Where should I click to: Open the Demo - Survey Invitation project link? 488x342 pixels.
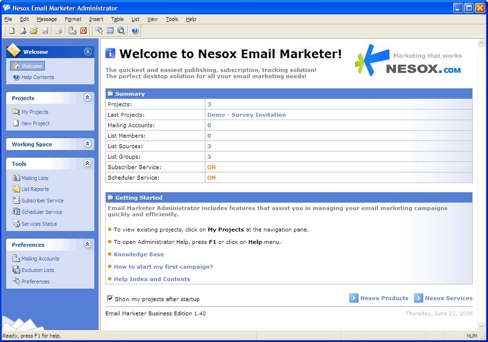coord(246,115)
